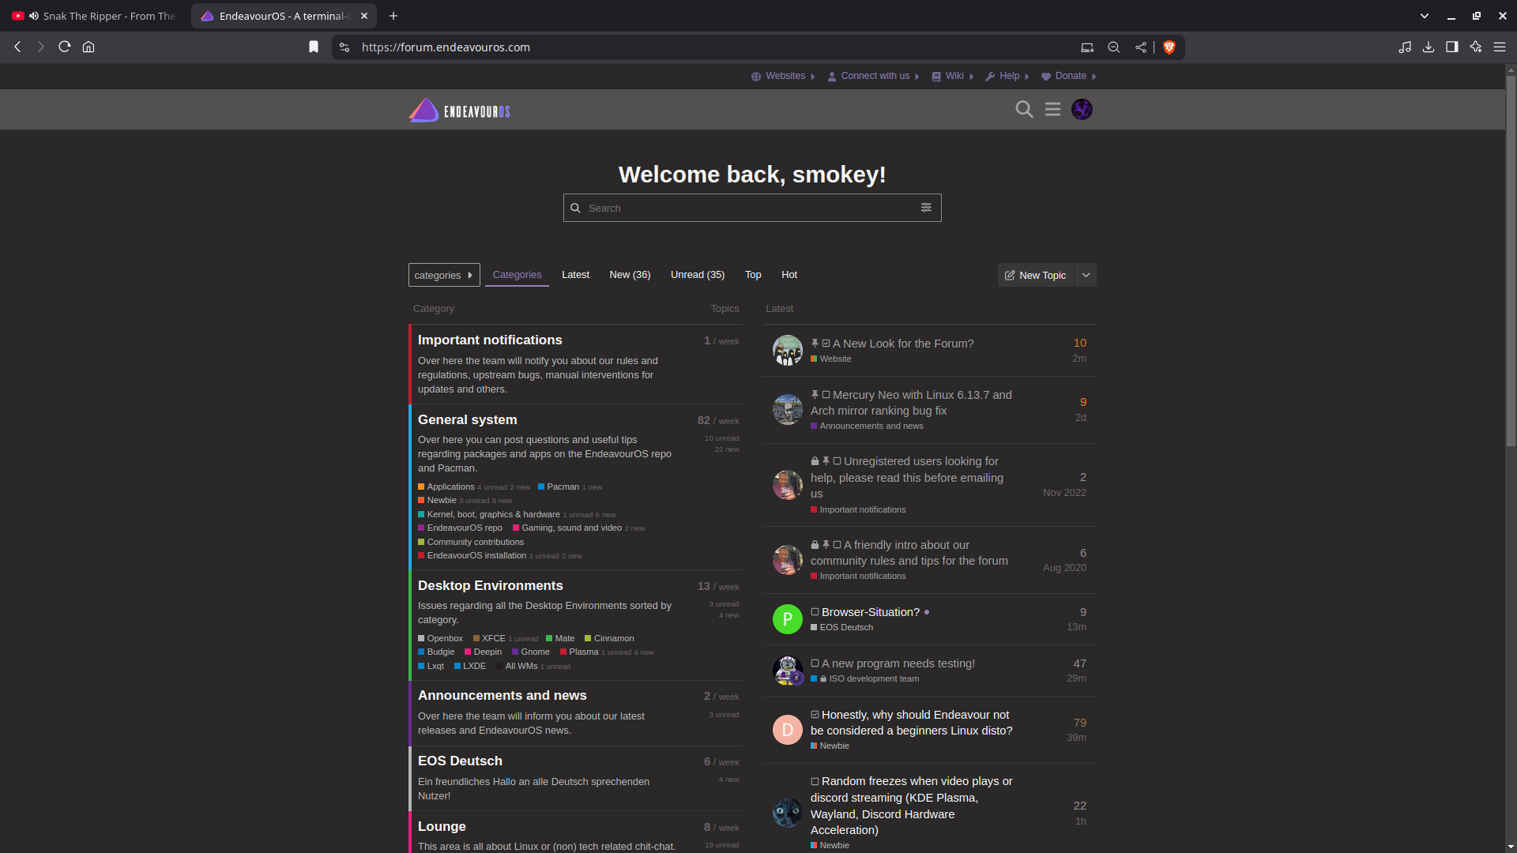Viewport: 1517px width, 853px height.
Task: Switch to the Hot tab
Action: pos(789,275)
